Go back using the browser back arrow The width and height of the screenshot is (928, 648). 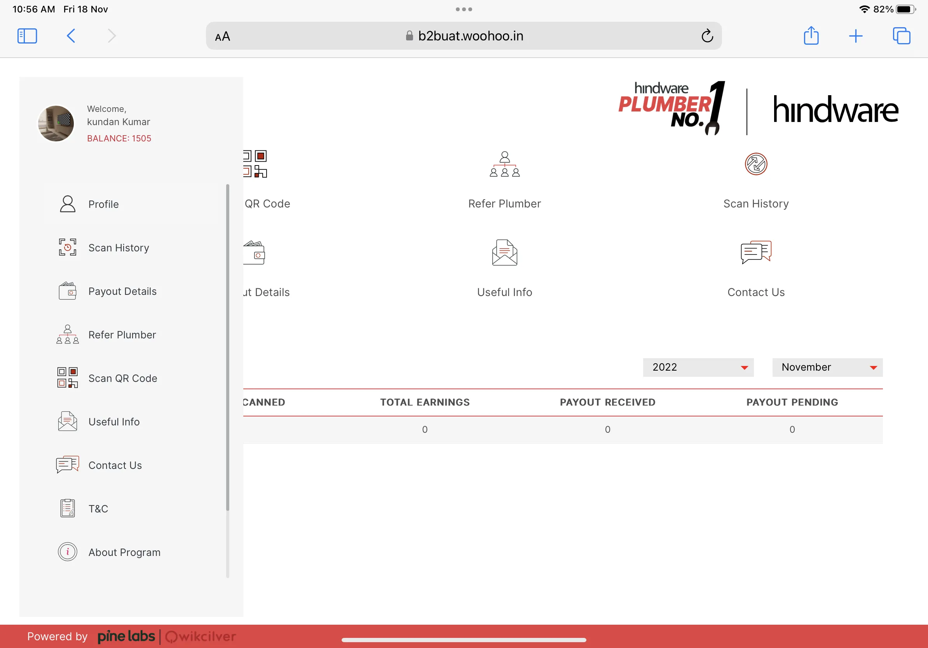click(x=71, y=36)
